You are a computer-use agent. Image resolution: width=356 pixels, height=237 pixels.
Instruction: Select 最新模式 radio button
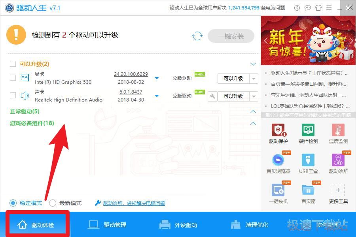point(53,203)
